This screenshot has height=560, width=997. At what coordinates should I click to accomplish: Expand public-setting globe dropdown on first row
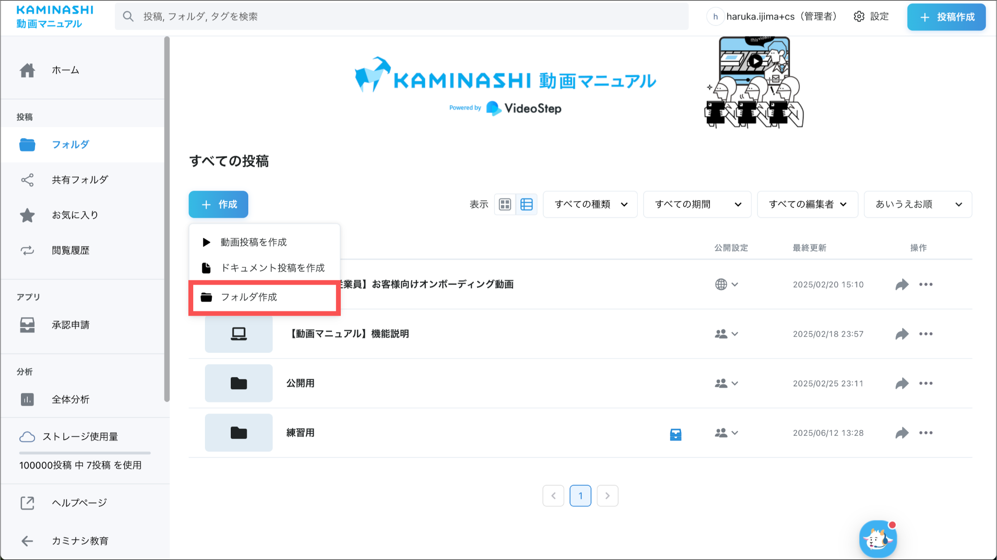point(726,285)
